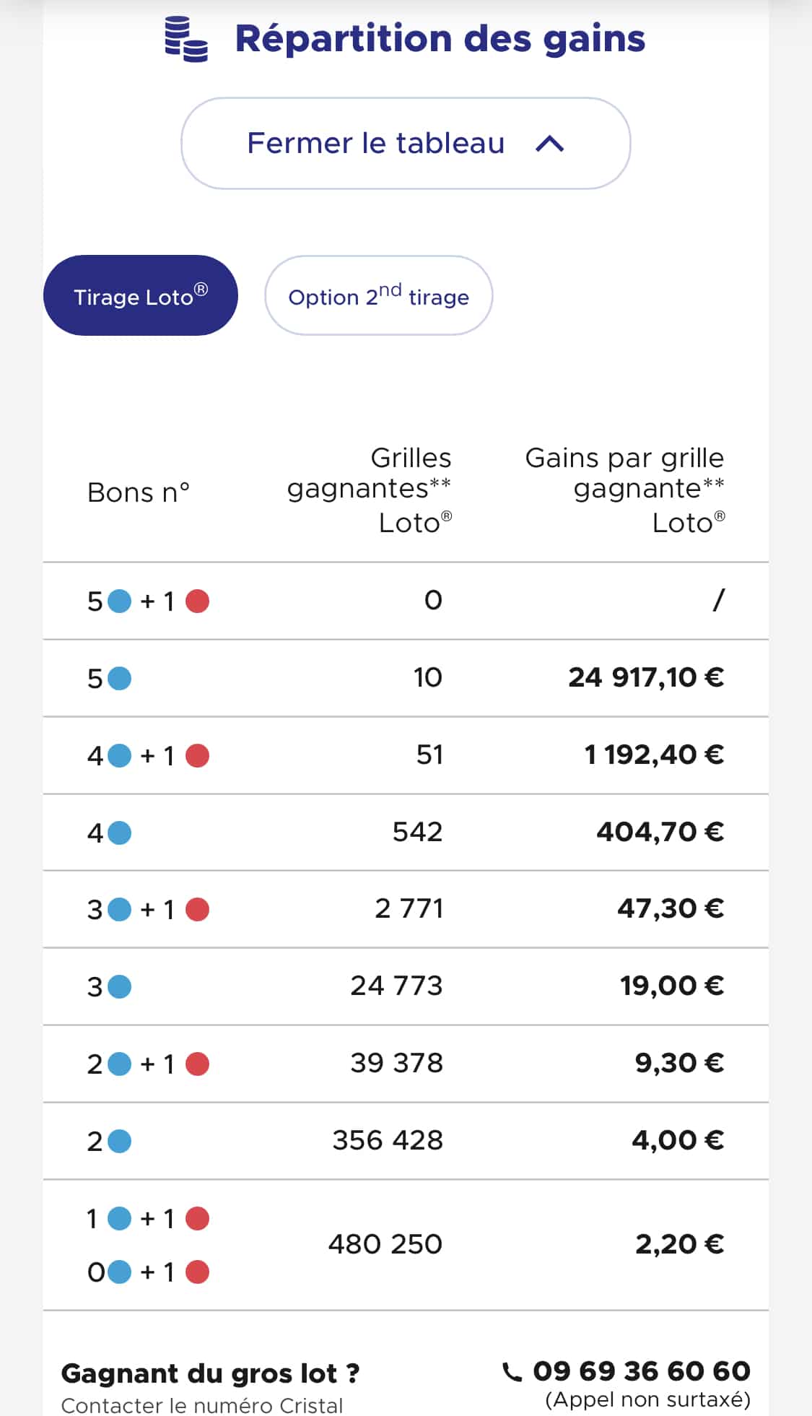This screenshot has height=1416, width=812.
Task: Click the red ball in the 4+1 row
Action: pos(197,756)
